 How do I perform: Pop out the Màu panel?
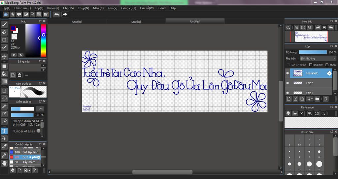pyautogui.click(x=40, y=21)
